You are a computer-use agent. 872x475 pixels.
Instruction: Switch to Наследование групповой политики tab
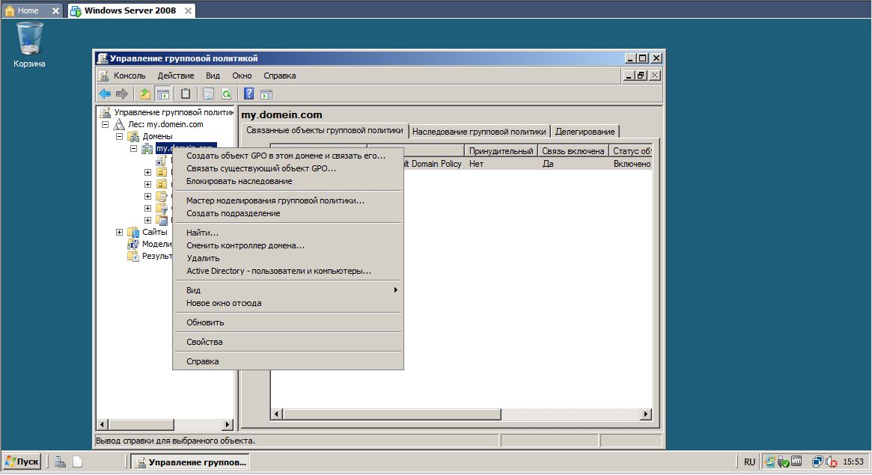pyautogui.click(x=479, y=132)
